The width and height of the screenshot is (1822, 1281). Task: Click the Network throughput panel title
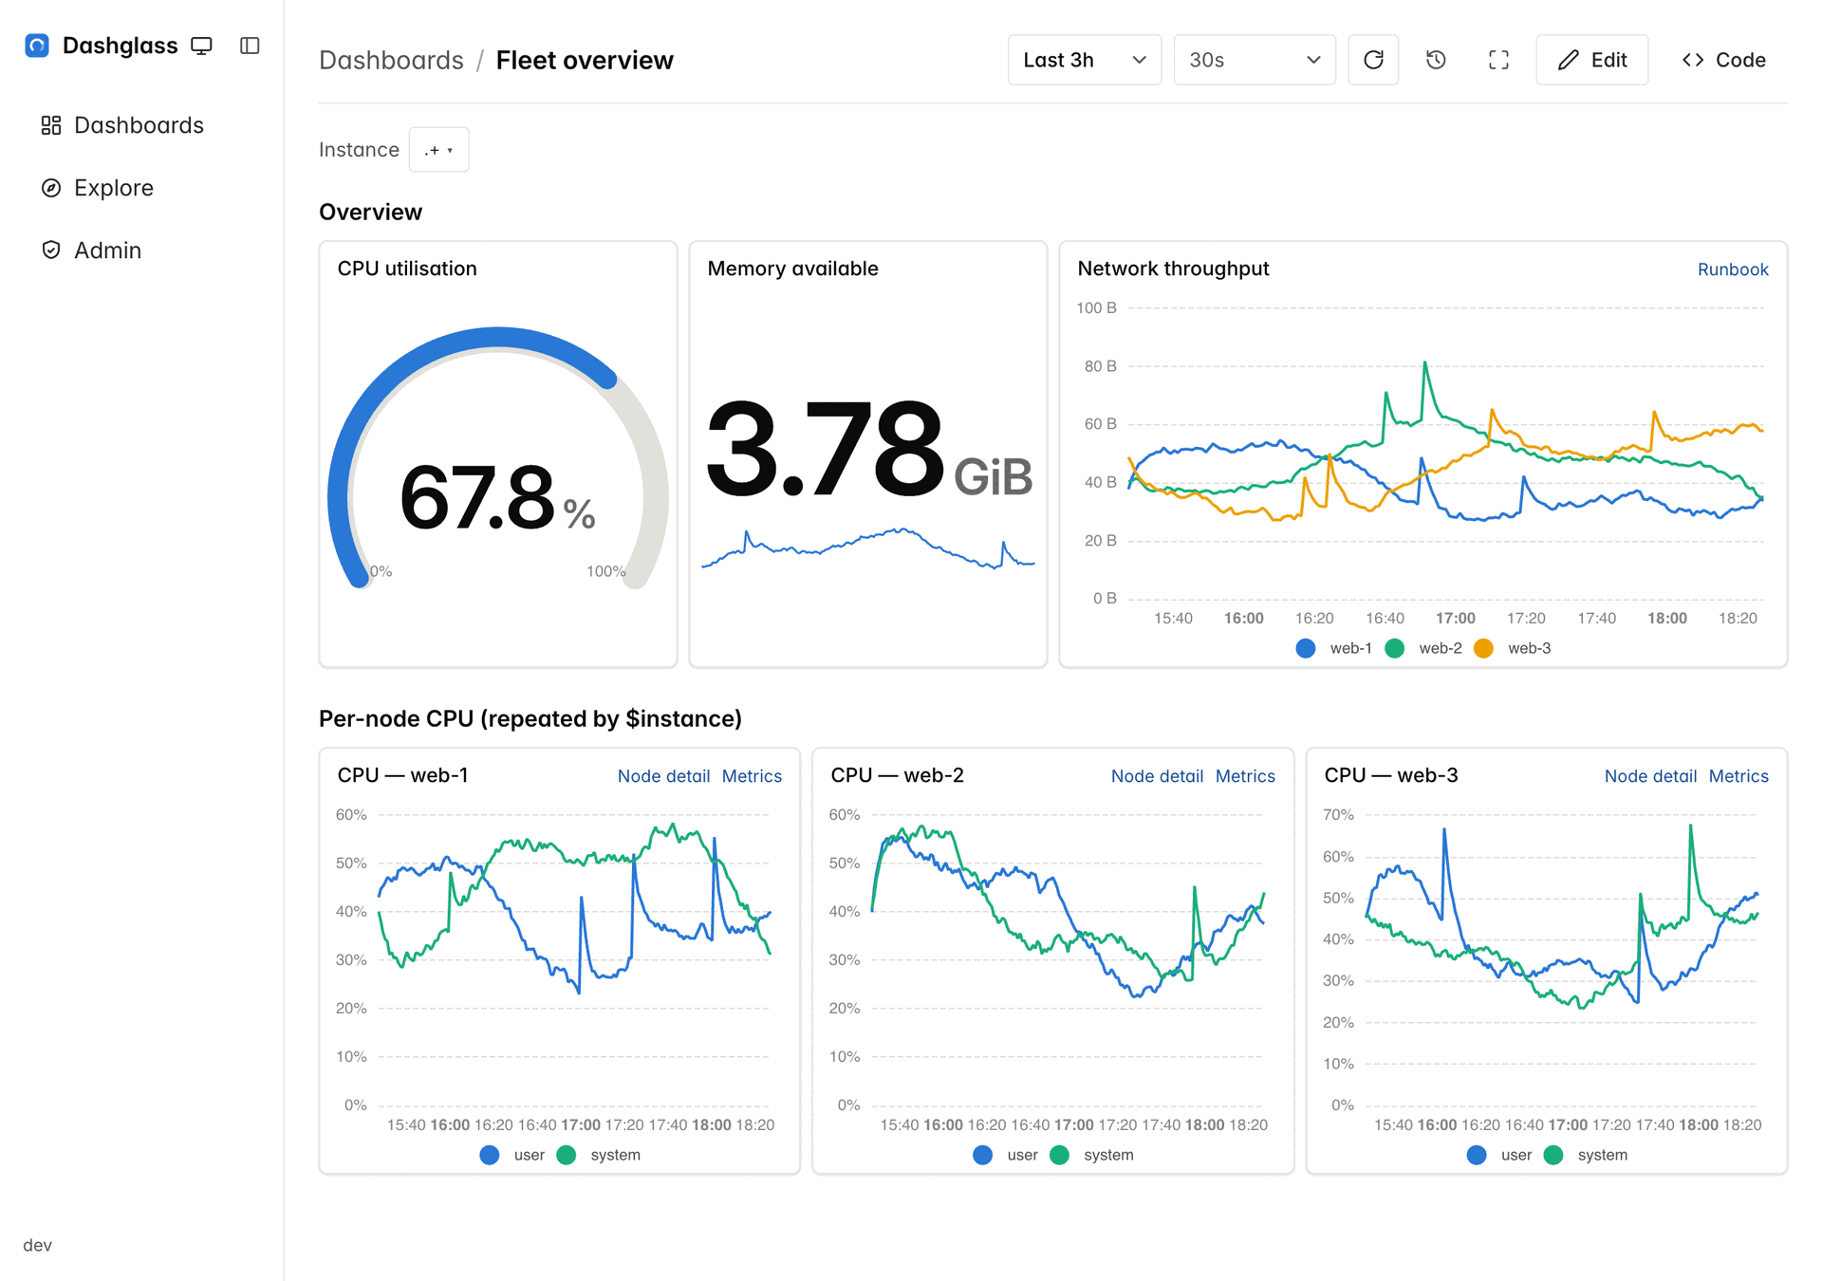coord(1173,269)
